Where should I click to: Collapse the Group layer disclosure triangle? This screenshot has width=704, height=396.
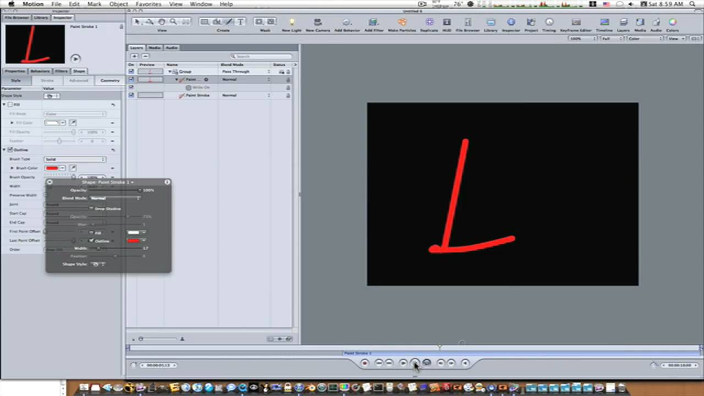(170, 71)
